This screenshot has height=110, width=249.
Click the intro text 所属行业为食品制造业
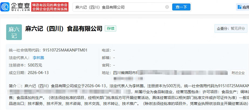[153, 92]
